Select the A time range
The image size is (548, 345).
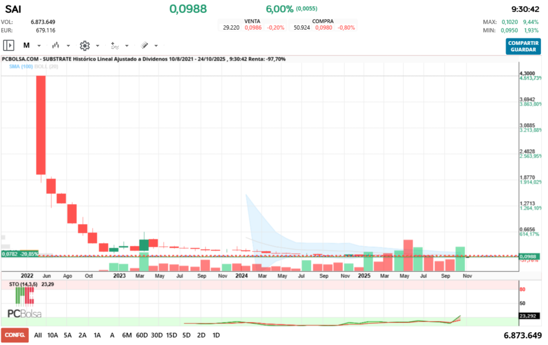112,335
